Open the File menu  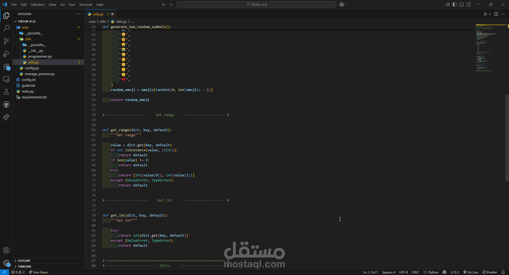tap(14, 4)
